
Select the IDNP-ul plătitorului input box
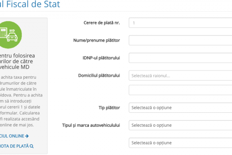point(180,58)
